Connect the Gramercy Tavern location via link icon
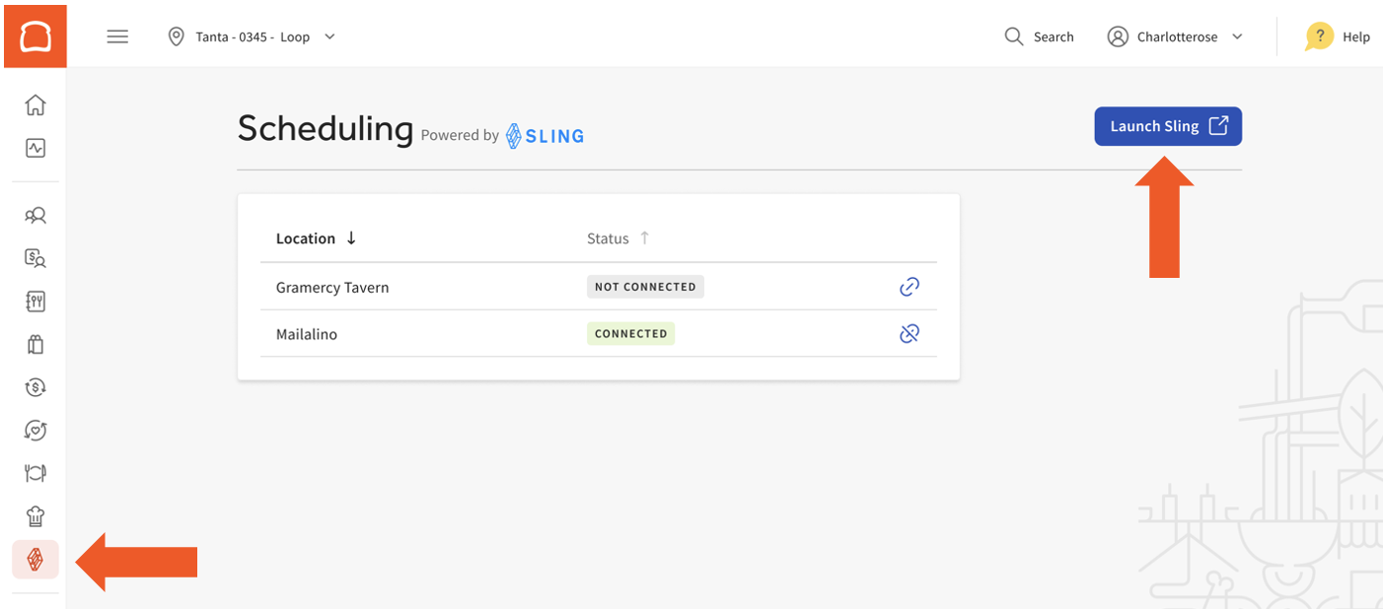 (909, 287)
